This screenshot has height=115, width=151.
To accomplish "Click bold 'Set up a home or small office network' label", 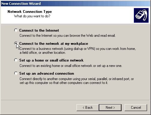I will (51, 60).
